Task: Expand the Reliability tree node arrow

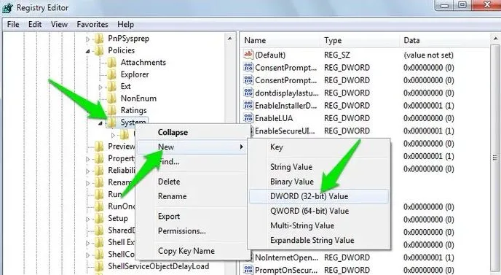Action: coord(88,171)
